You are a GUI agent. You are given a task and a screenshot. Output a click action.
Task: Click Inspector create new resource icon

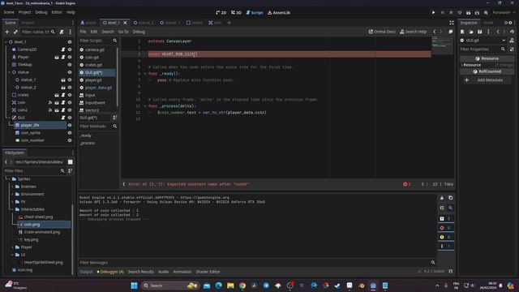tap(462, 32)
